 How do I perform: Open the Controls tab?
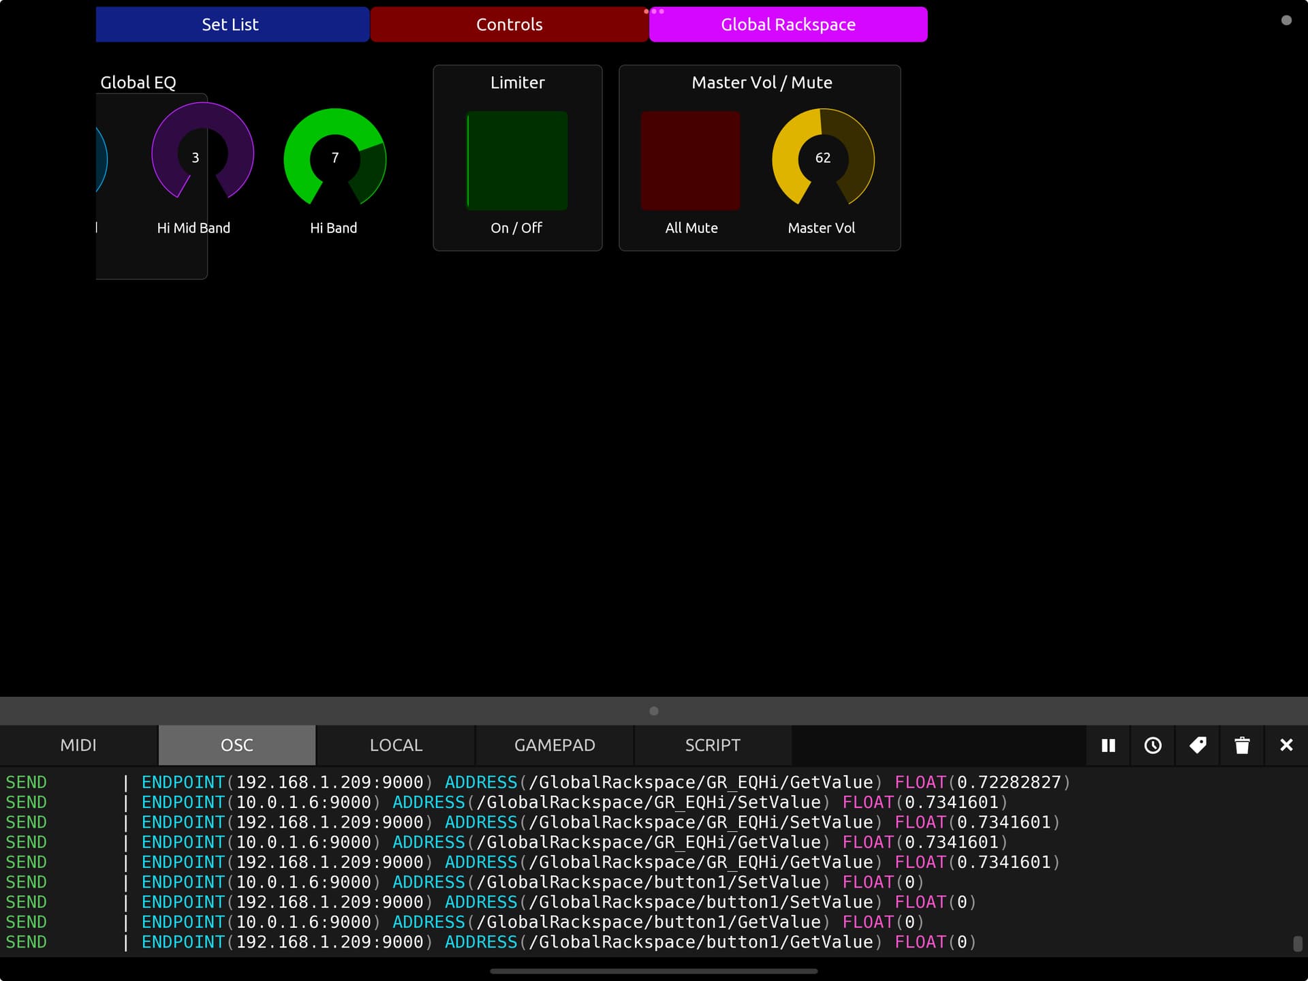(509, 25)
